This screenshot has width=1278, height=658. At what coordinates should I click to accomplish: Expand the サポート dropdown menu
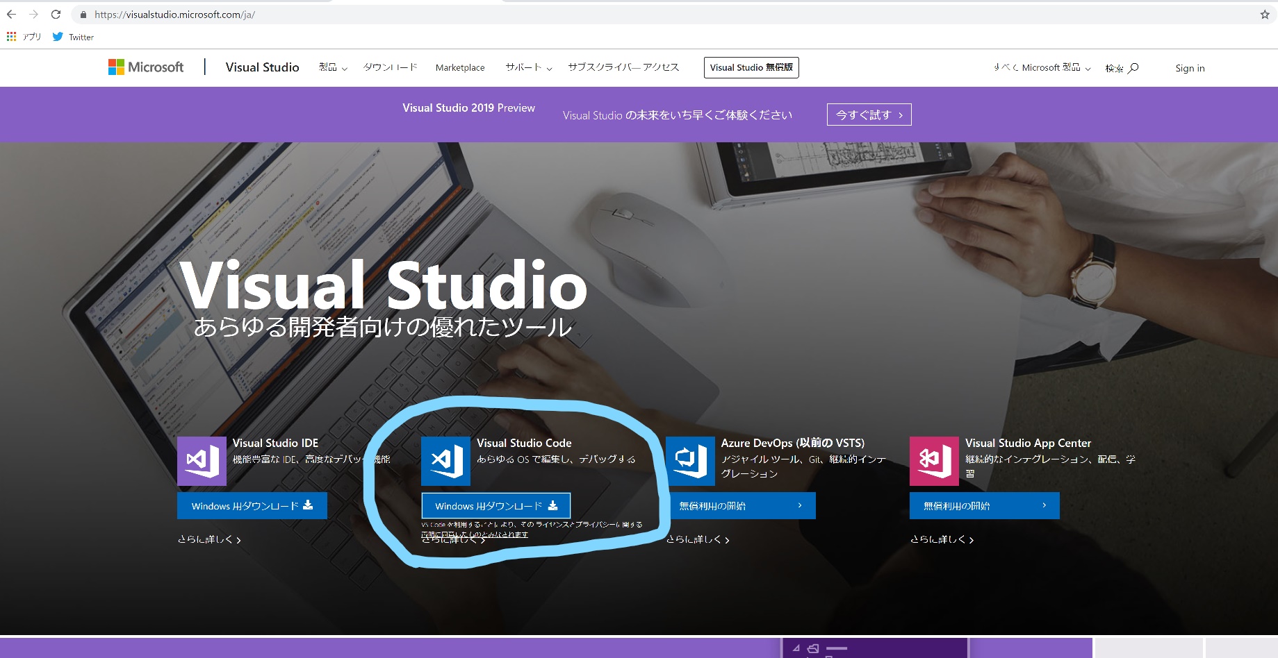point(528,67)
